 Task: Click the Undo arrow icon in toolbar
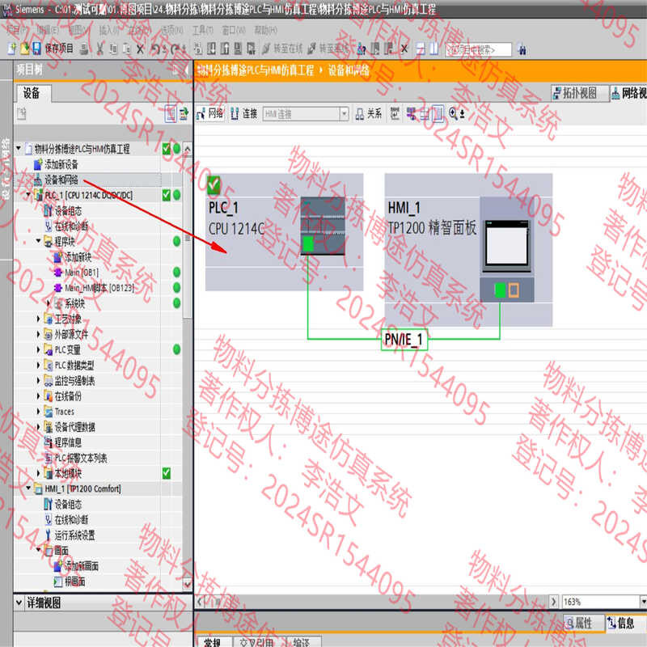(x=155, y=49)
